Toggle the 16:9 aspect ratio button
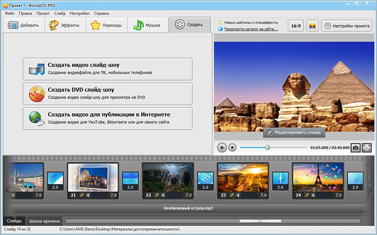Screen dimensions: 377x235 [x=296, y=25]
